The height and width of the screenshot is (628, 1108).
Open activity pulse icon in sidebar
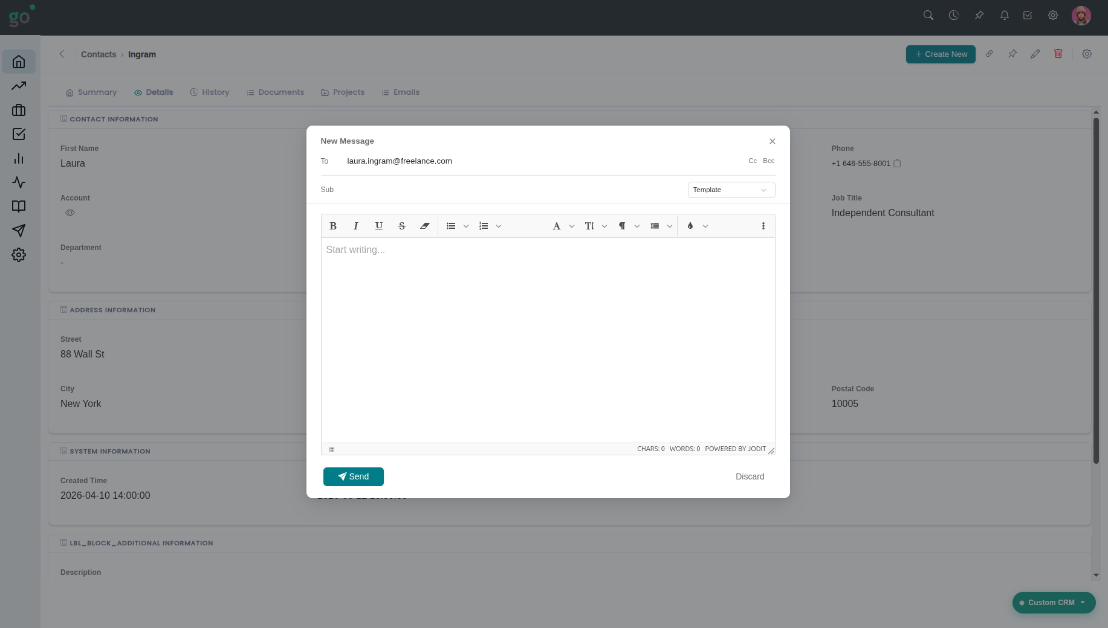coord(19,182)
